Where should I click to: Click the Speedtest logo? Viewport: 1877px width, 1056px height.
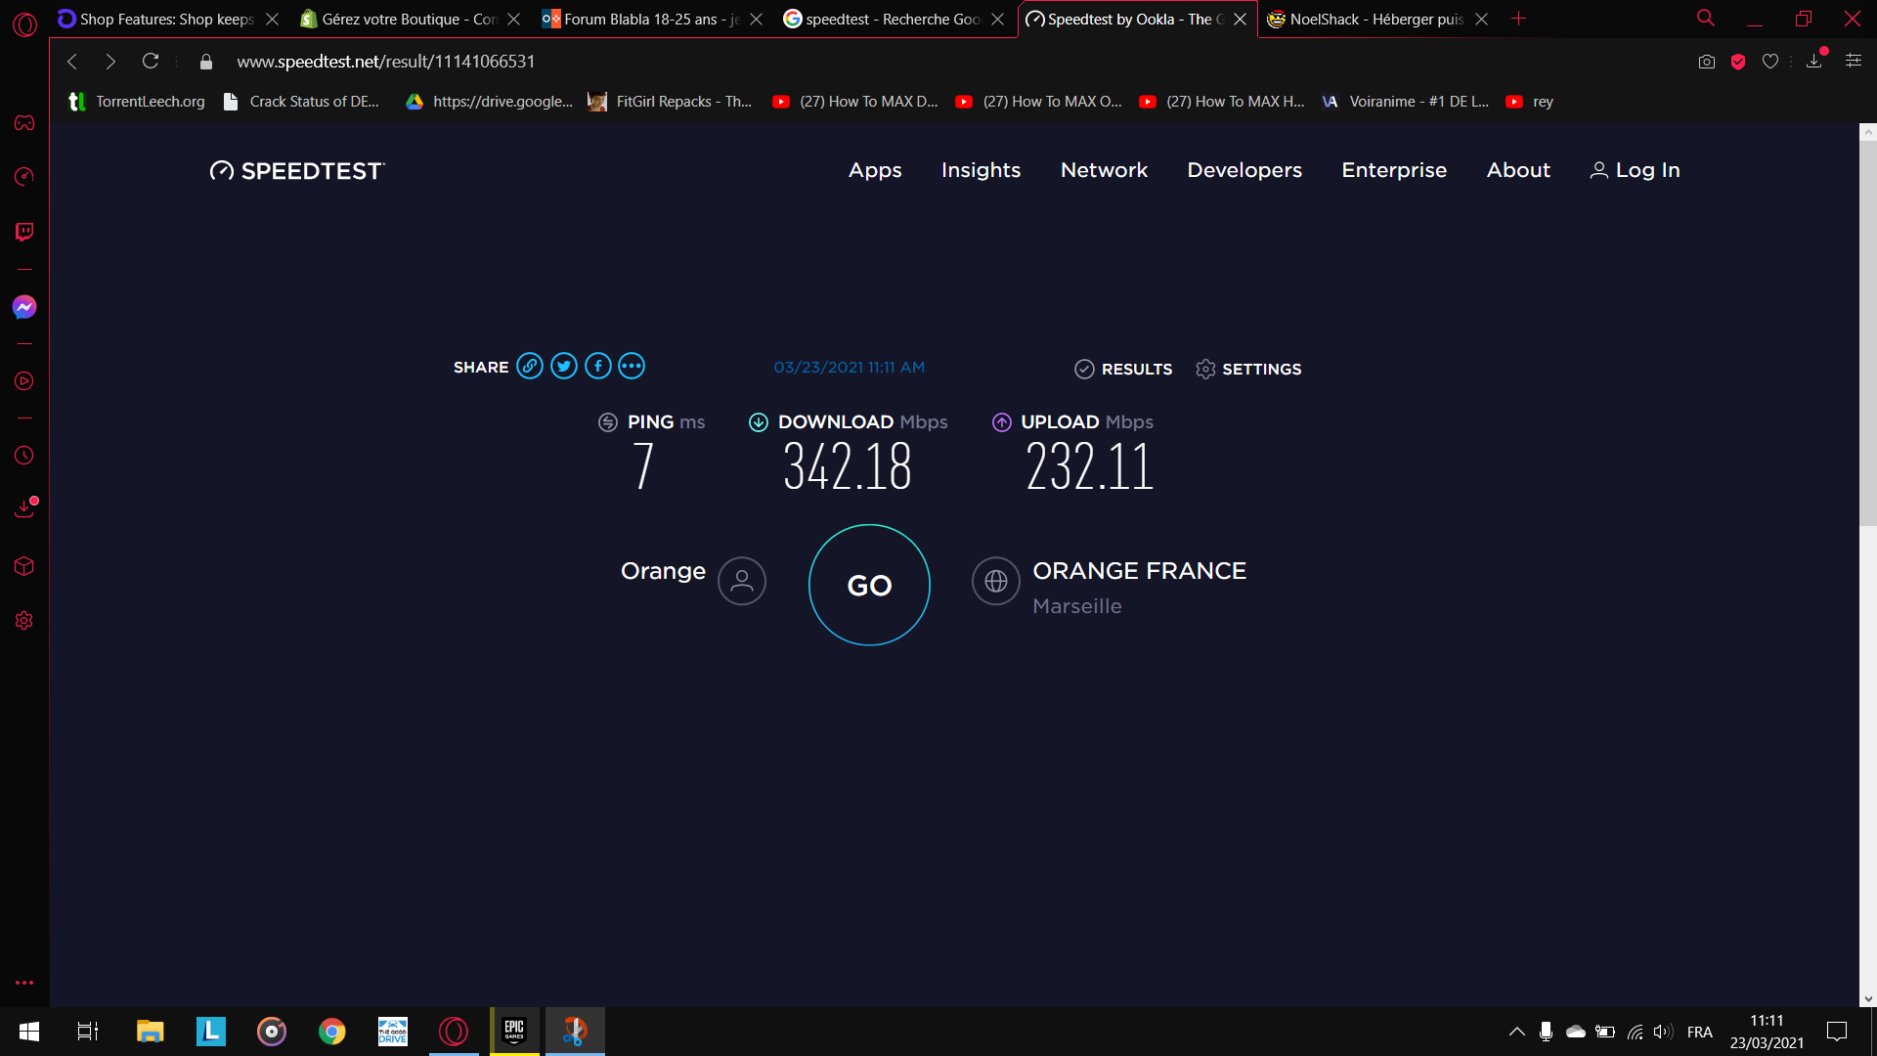coord(297,171)
